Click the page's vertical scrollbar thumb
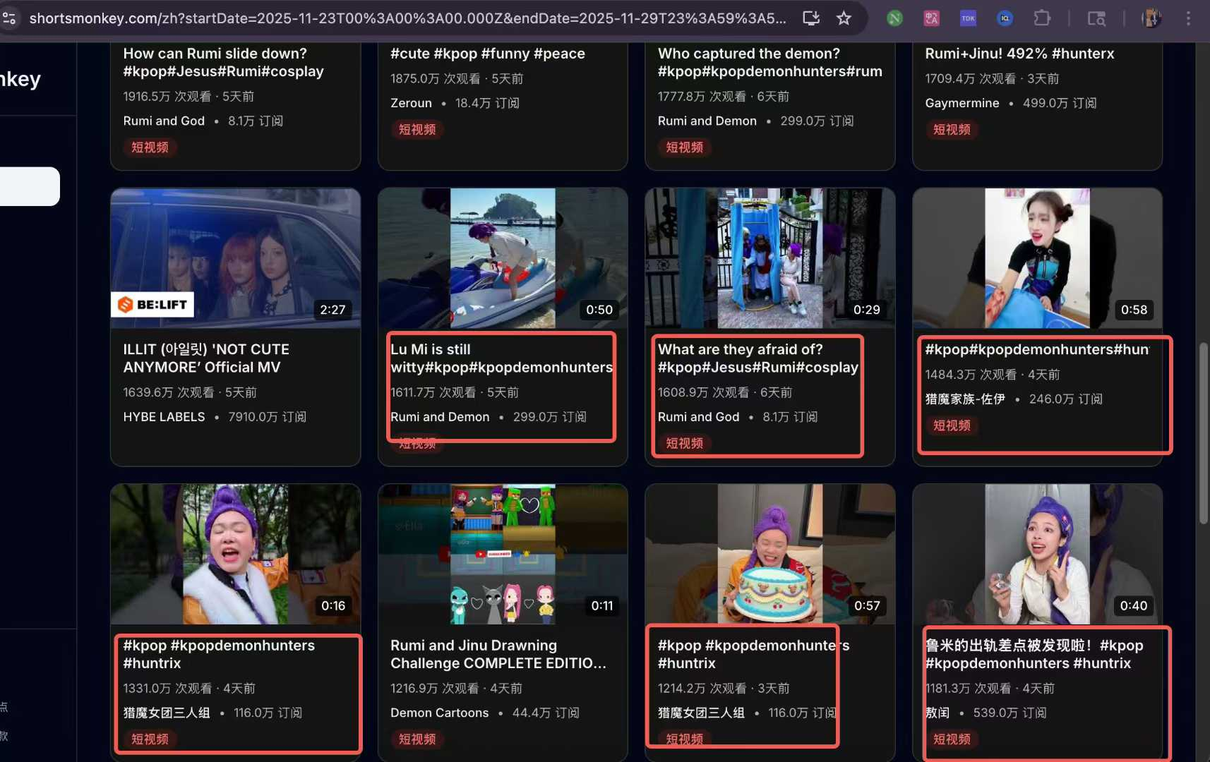This screenshot has height=762, width=1210. click(1204, 433)
